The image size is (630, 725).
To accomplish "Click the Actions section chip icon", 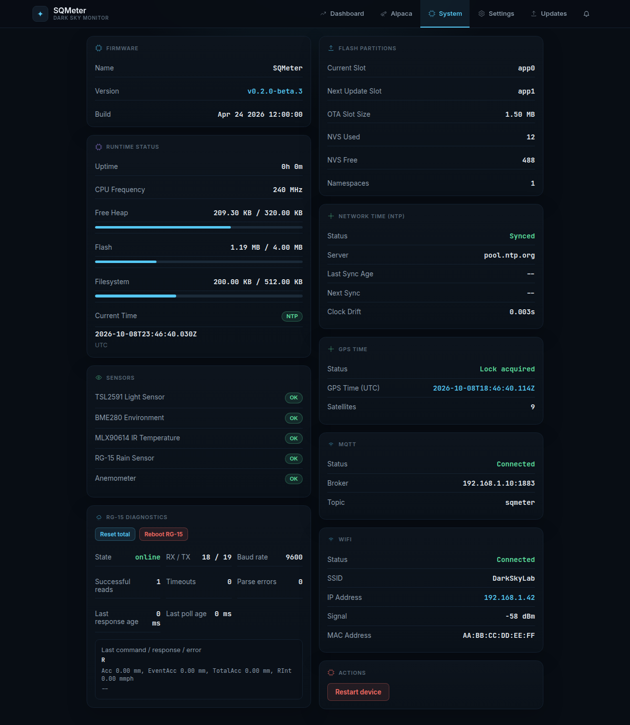I will pos(331,673).
